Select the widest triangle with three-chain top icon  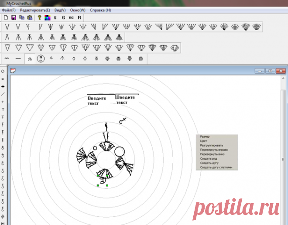pyautogui.click(x=30, y=48)
